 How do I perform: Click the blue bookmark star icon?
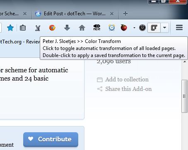(x=10, y=28)
